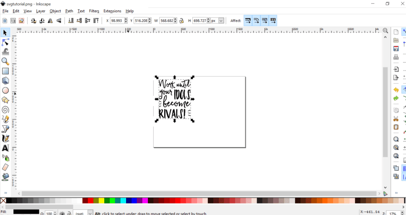The image size is (406, 215).
Task: Open the Extensions menu
Action: click(112, 11)
